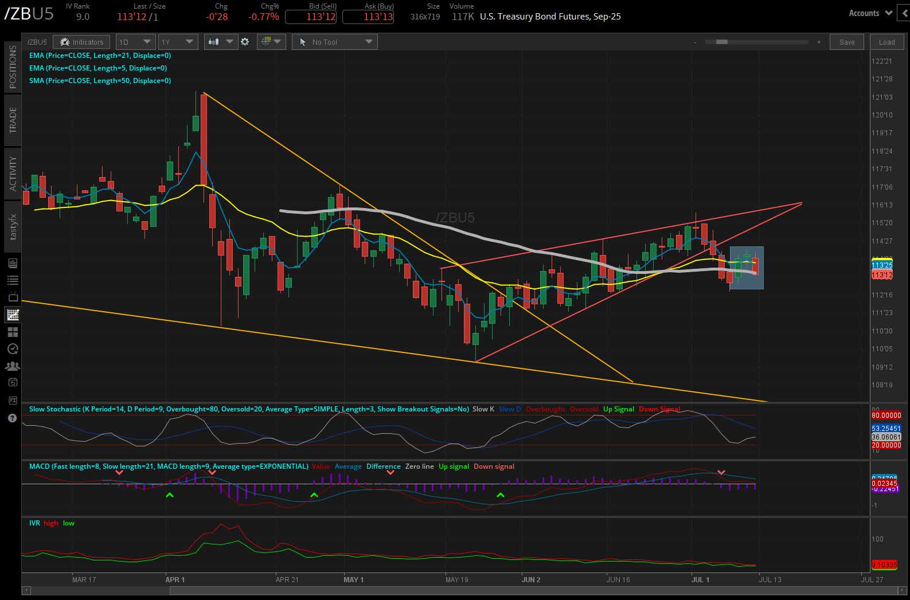Image resolution: width=910 pixels, height=600 pixels.
Task: Click the Ask (Buy) 113'13 price button
Action: (368, 17)
